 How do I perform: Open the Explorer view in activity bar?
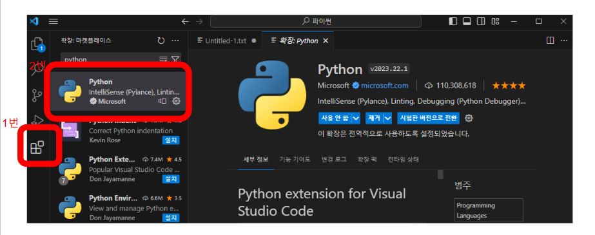click(37, 44)
